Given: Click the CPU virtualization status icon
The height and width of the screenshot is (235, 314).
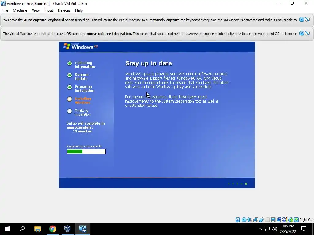Looking at the screenshot, I should click(285, 220).
